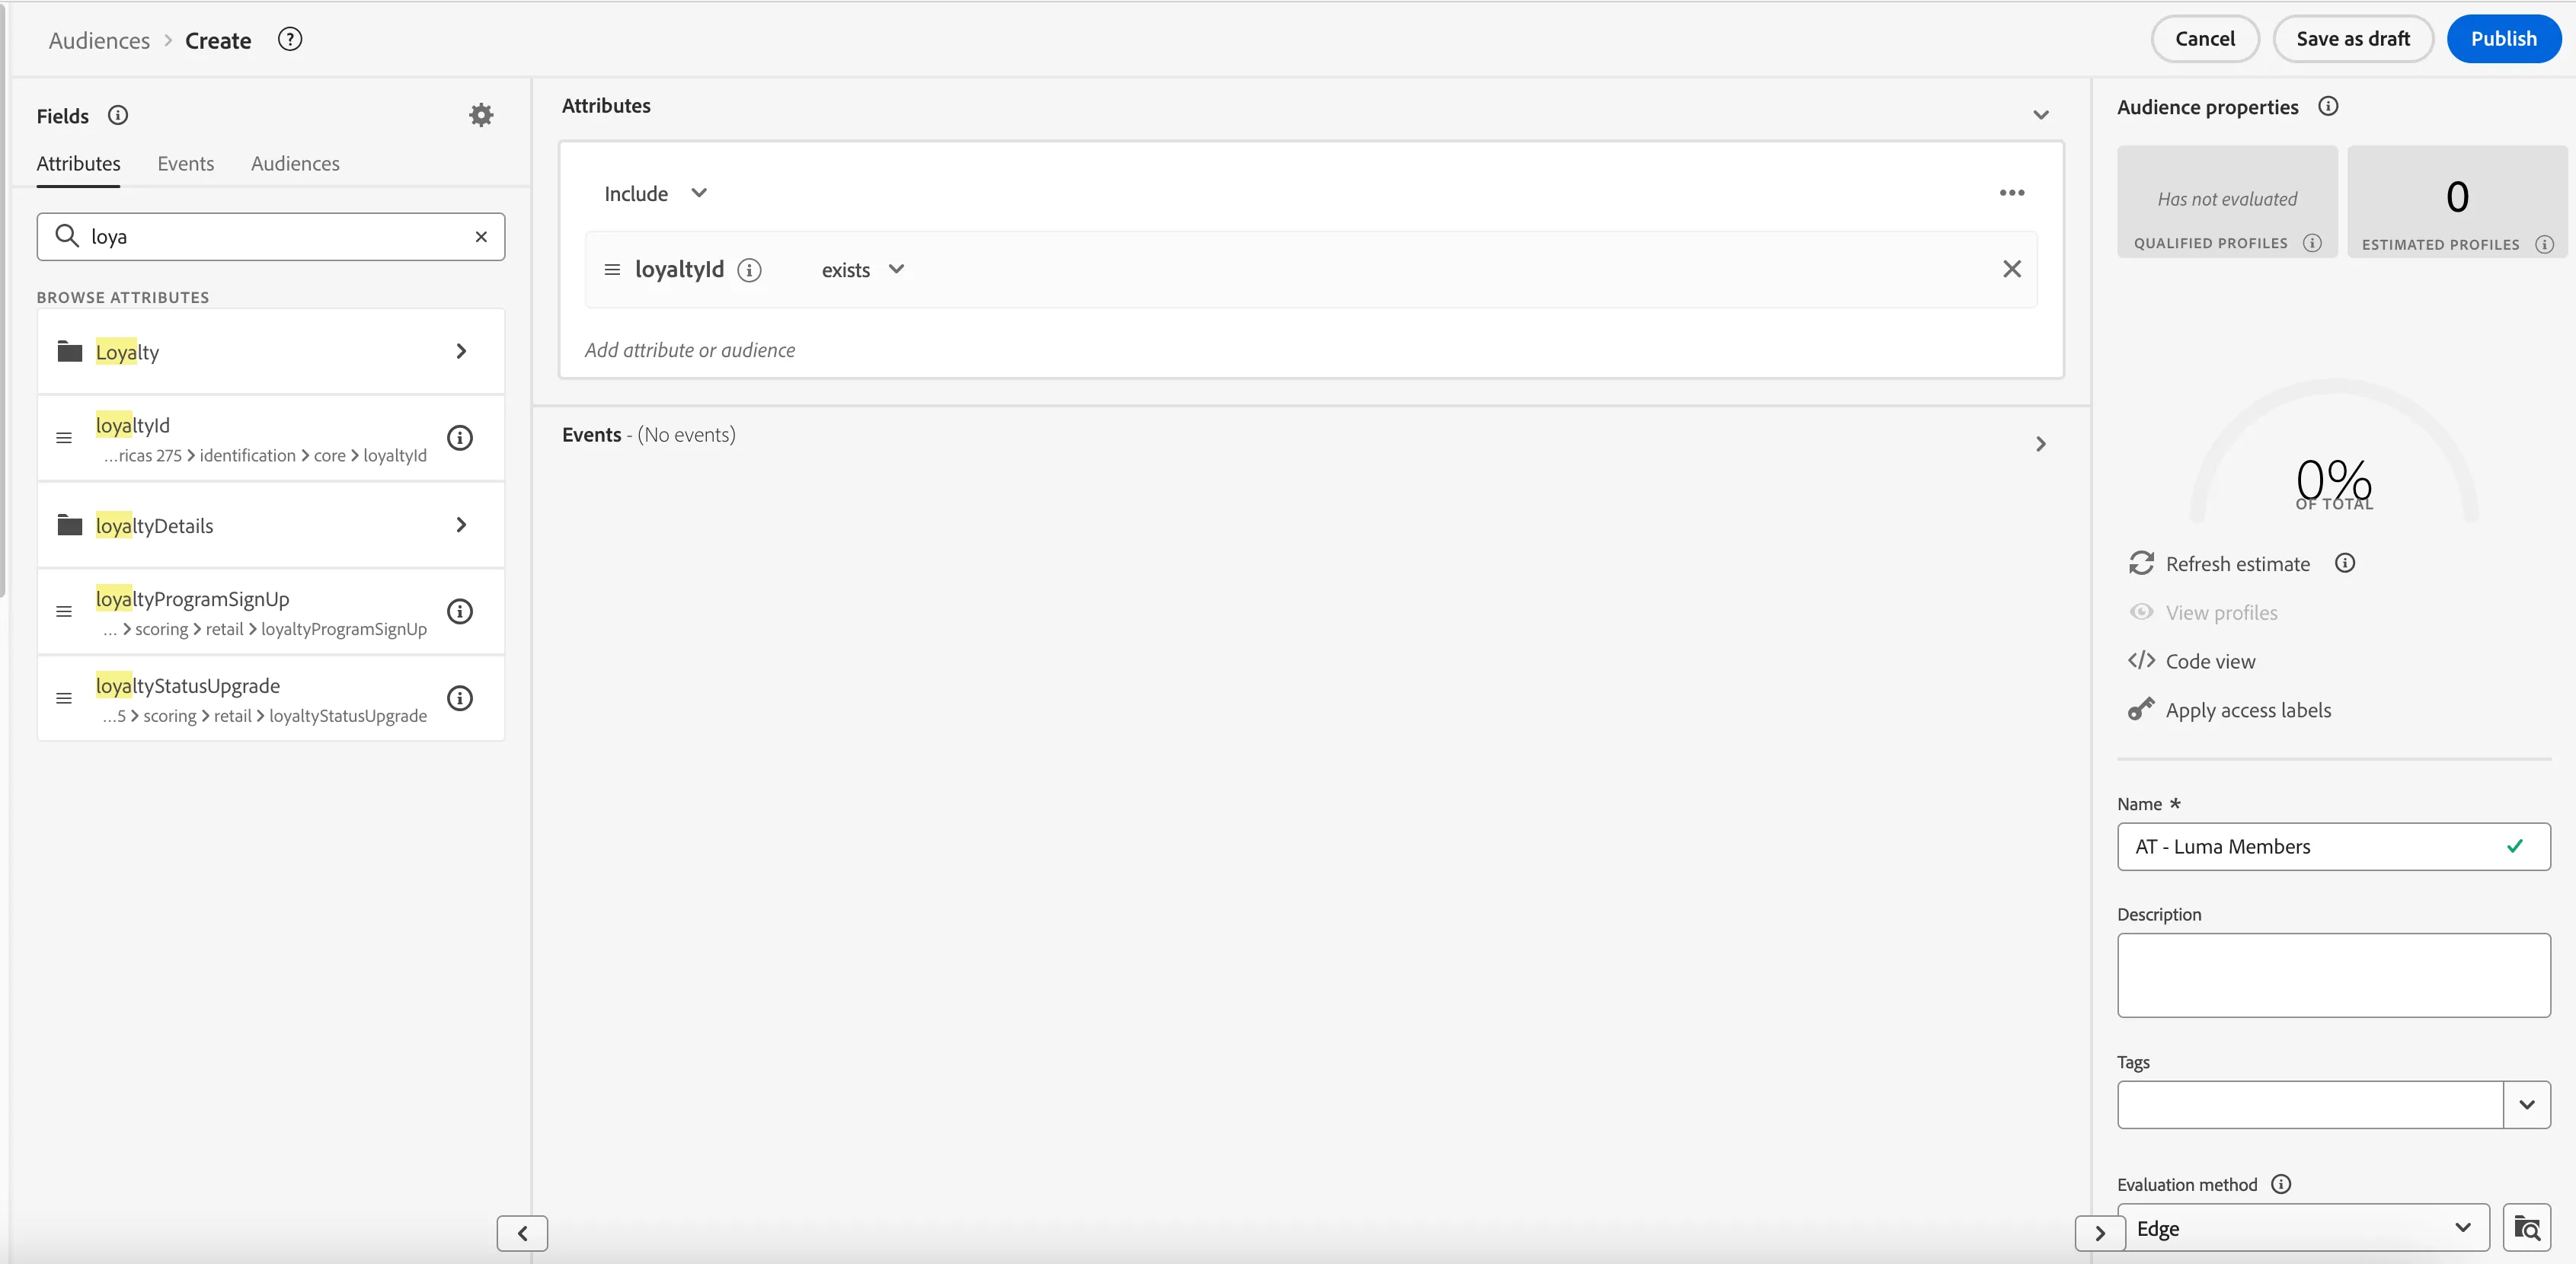
Task: Show info for loyaltyId in browse list
Action: tap(460, 438)
